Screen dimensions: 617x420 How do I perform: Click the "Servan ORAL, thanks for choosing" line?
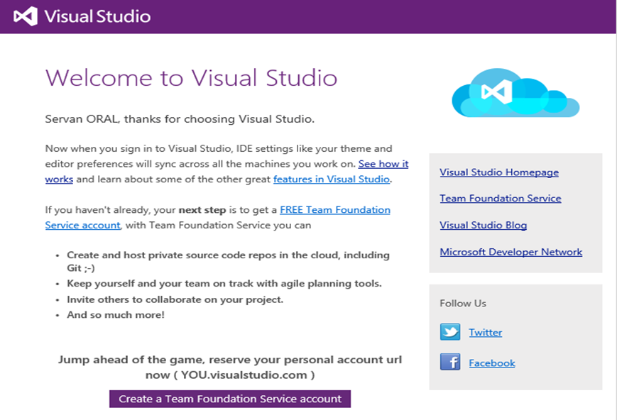point(180,118)
